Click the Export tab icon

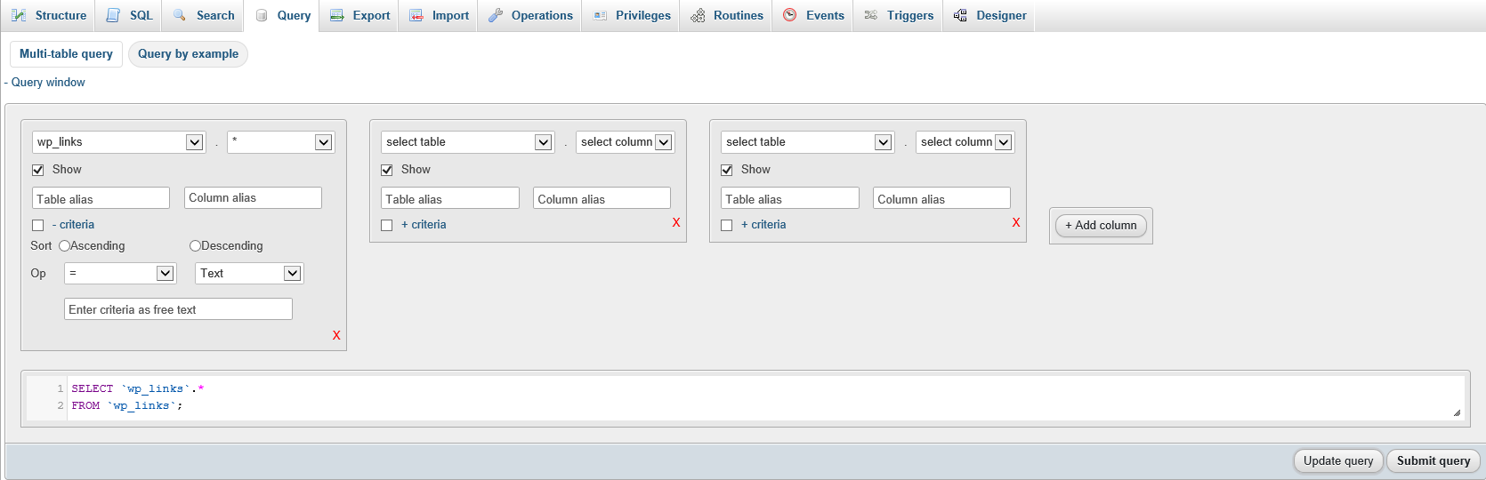(337, 15)
